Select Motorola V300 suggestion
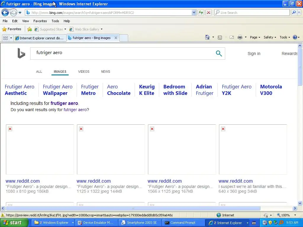The height and width of the screenshot is (227, 303). click(x=271, y=90)
